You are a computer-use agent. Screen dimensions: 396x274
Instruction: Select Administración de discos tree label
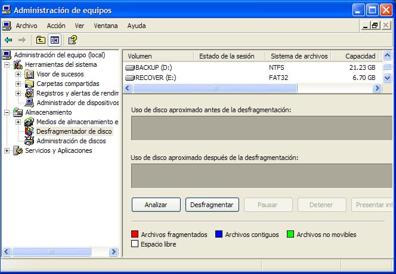[71, 141]
